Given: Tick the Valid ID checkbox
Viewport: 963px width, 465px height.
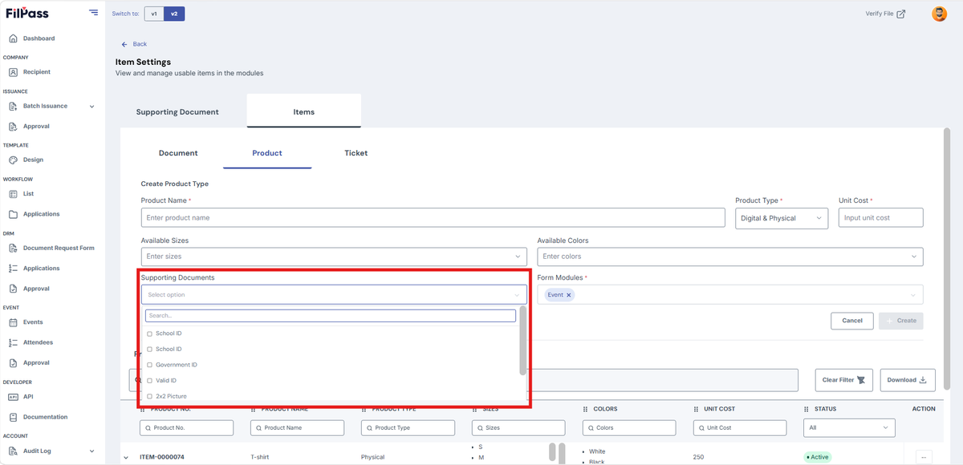Looking at the screenshot, I should (149, 381).
